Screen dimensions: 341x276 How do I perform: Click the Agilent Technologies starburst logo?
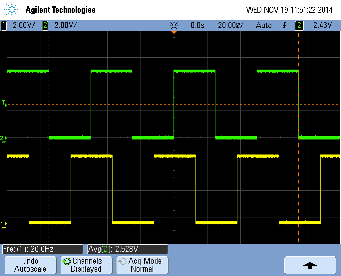(12, 10)
